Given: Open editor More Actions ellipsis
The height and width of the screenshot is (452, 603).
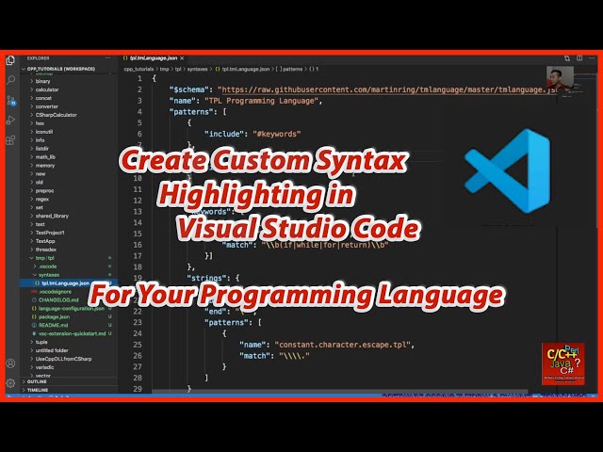Looking at the screenshot, I should point(592,58).
